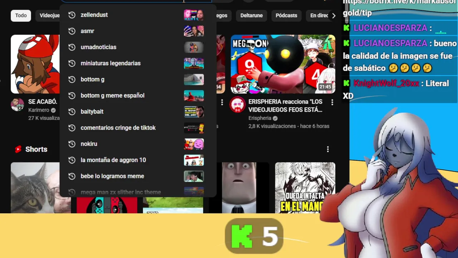Click history clock icon beside umadnoticias

[72, 47]
